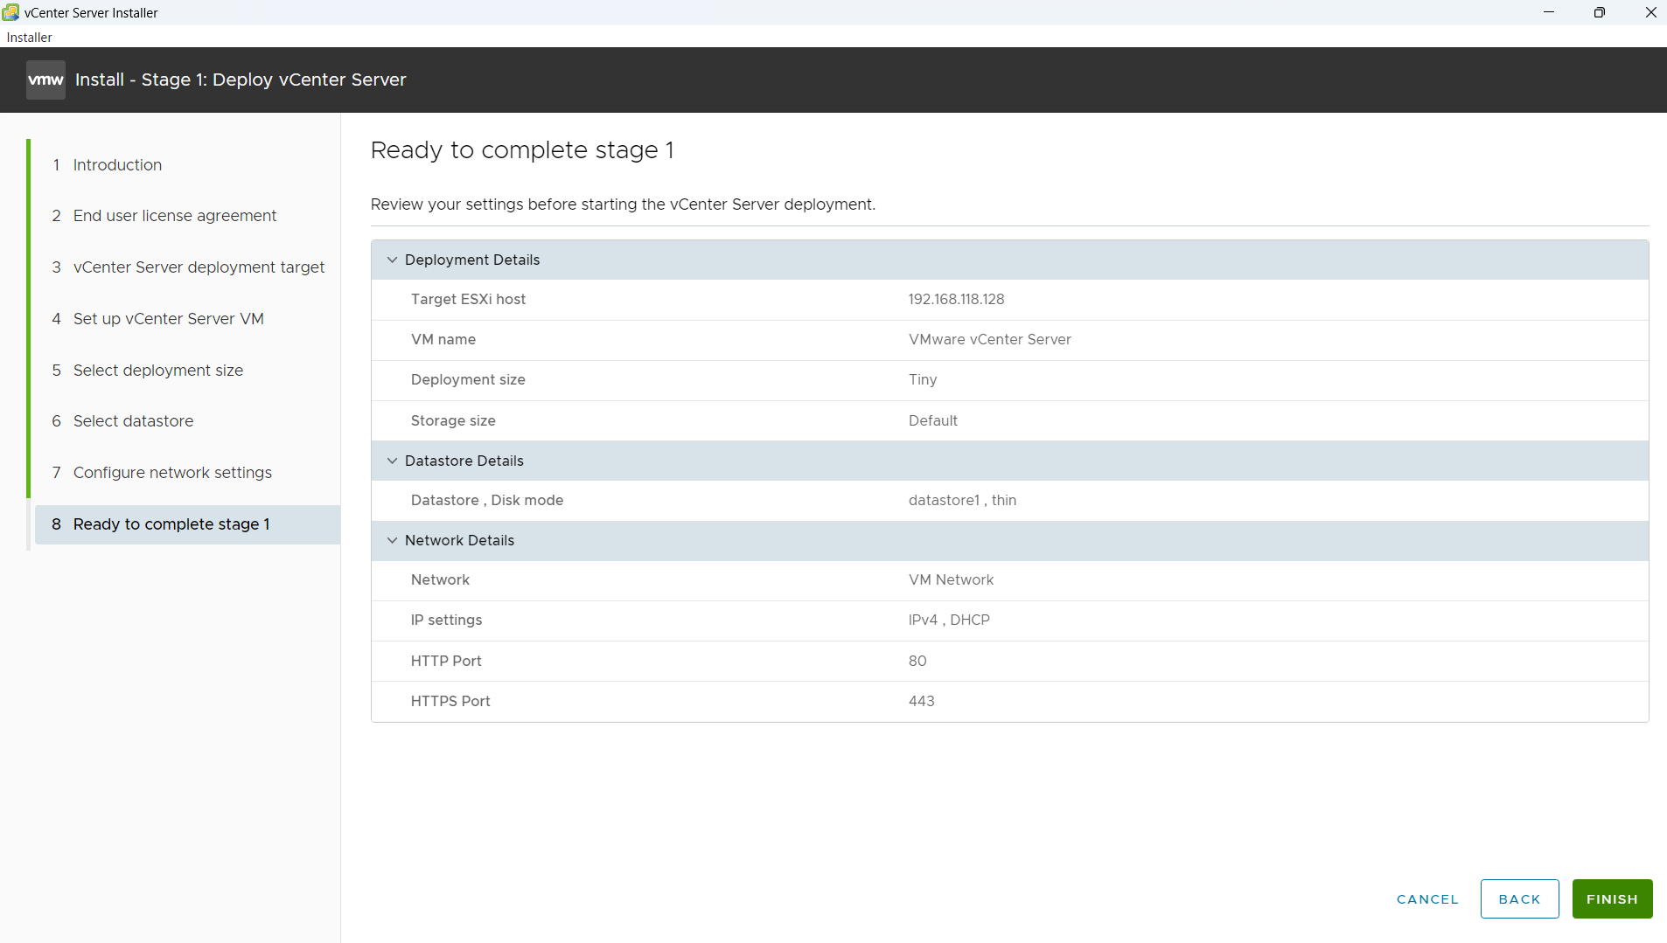Jump to vCenter Server deployment target step

pyautogui.click(x=199, y=267)
